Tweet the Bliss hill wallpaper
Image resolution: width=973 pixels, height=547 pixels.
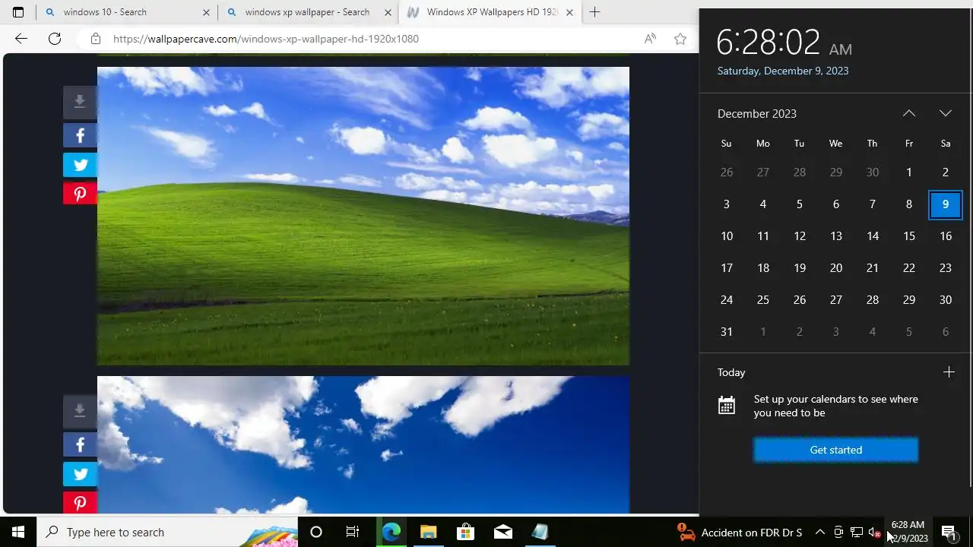(80, 164)
